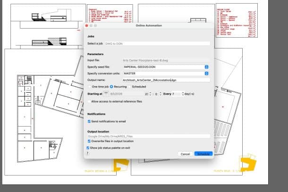Select the One time job radio button
Screen dimensions: 288x192
pos(89,87)
